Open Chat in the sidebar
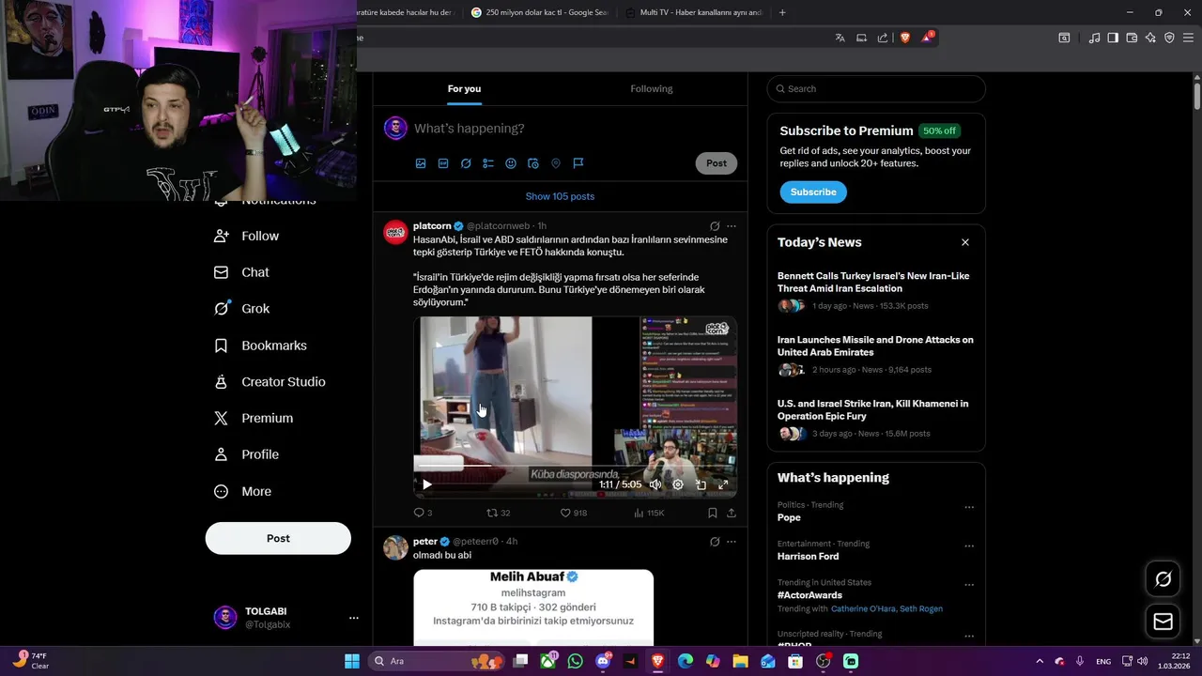The width and height of the screenshot is (1202, 676). pos(241,272)
